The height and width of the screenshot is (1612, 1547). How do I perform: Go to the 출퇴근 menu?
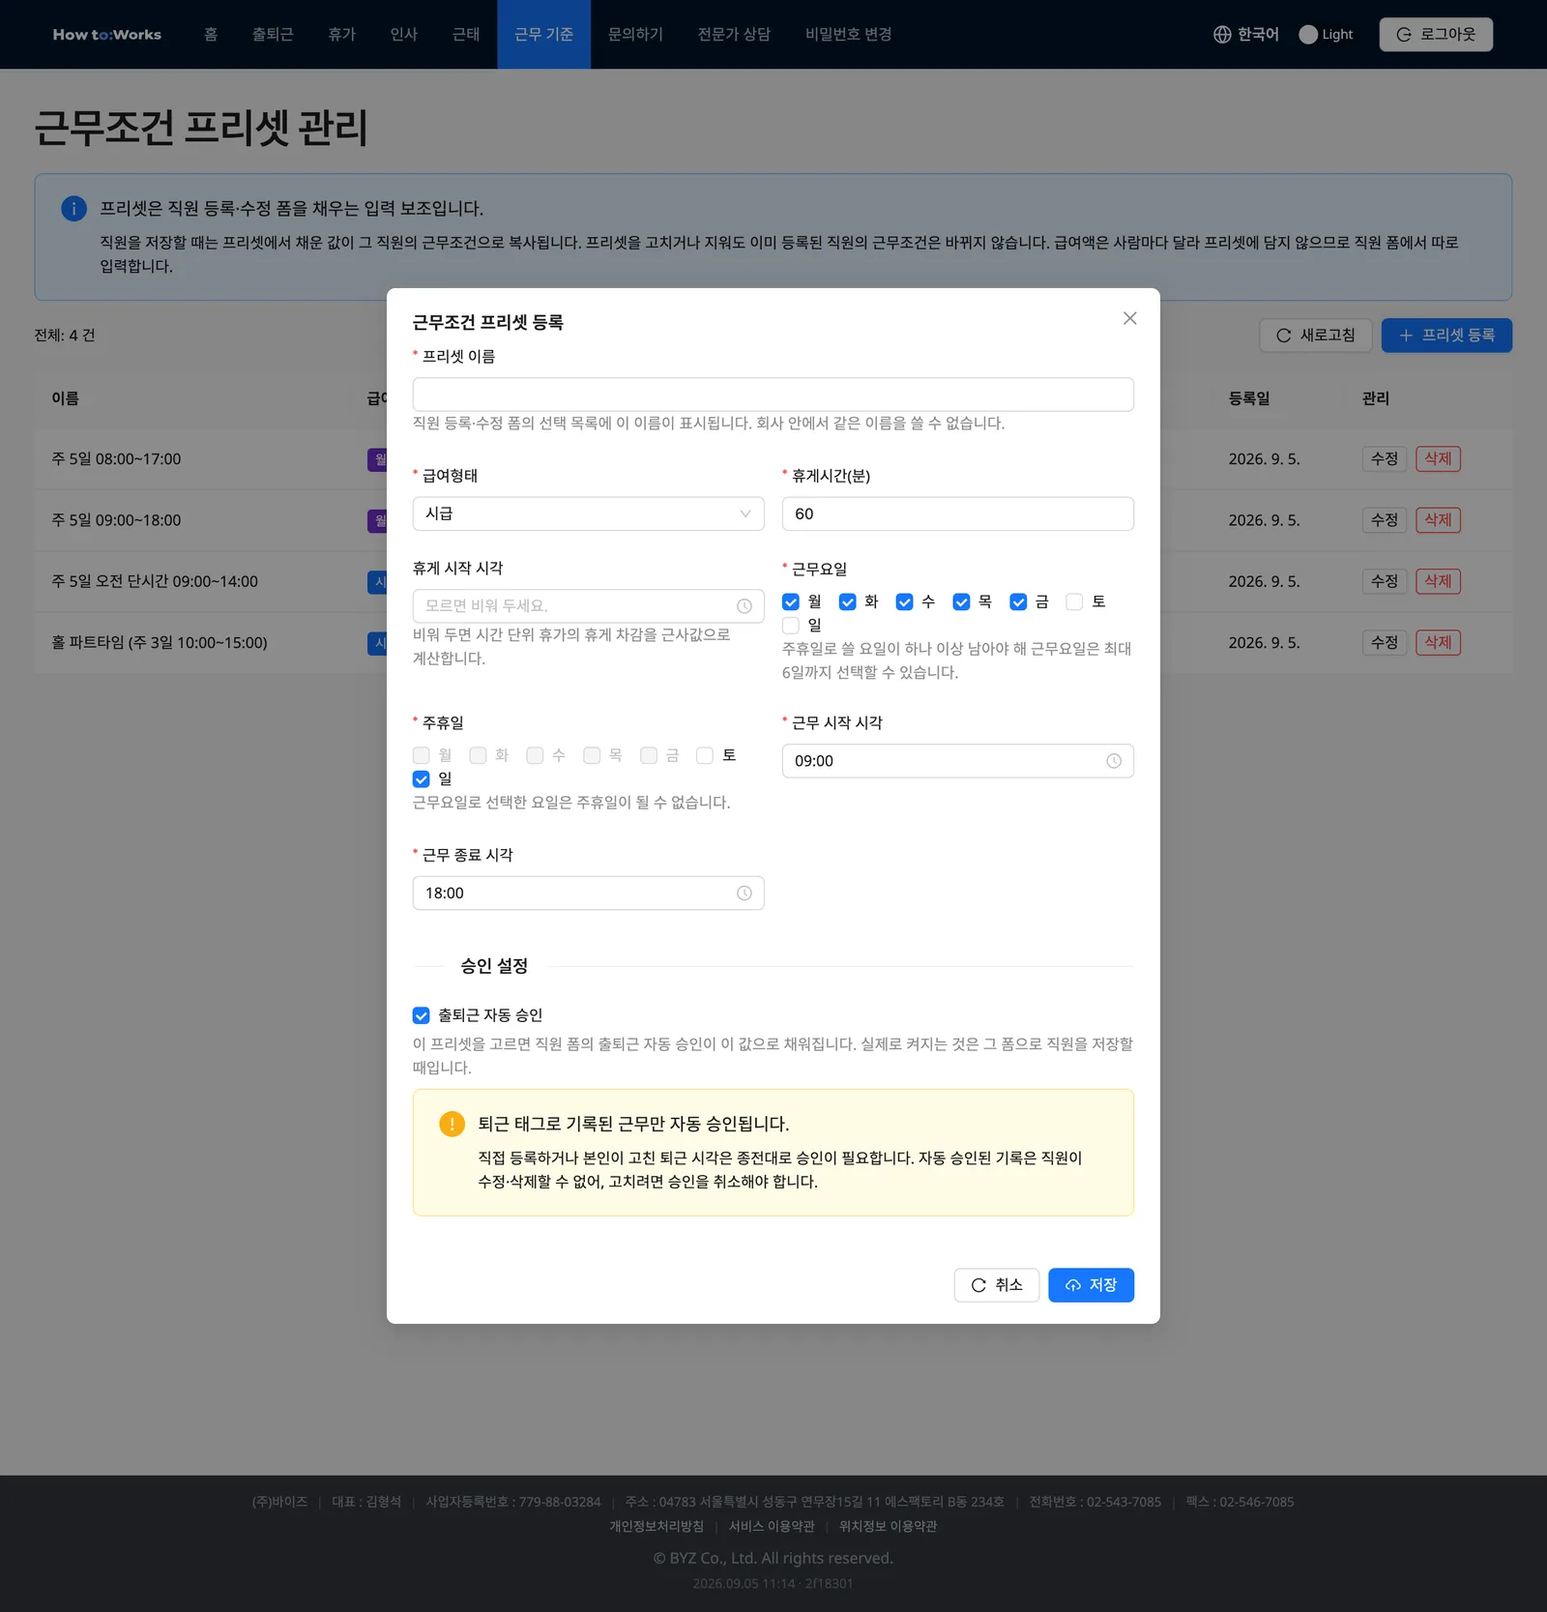point(273,35)
